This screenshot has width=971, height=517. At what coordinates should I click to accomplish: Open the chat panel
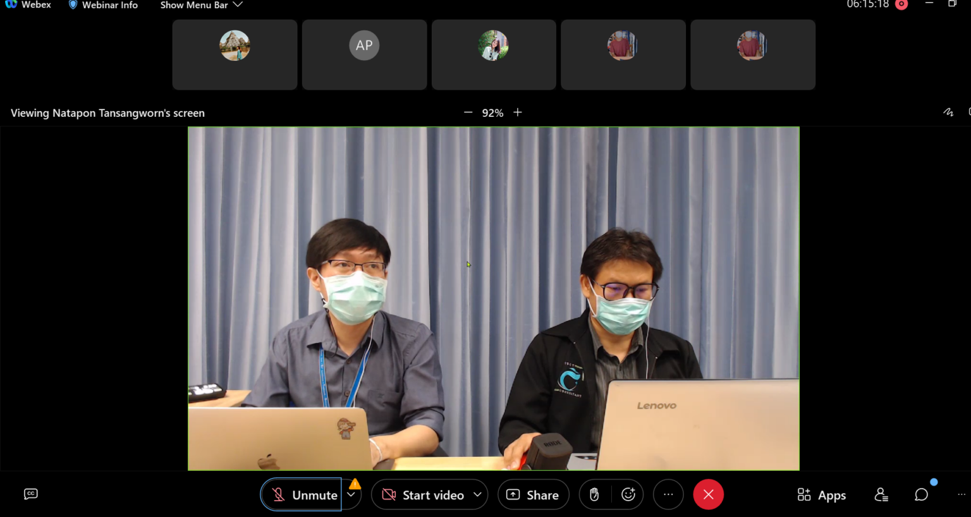click(x=921, y=495)
